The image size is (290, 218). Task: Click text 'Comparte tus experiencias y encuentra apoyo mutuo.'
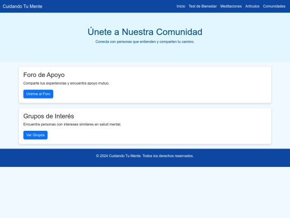coord(66,83)
